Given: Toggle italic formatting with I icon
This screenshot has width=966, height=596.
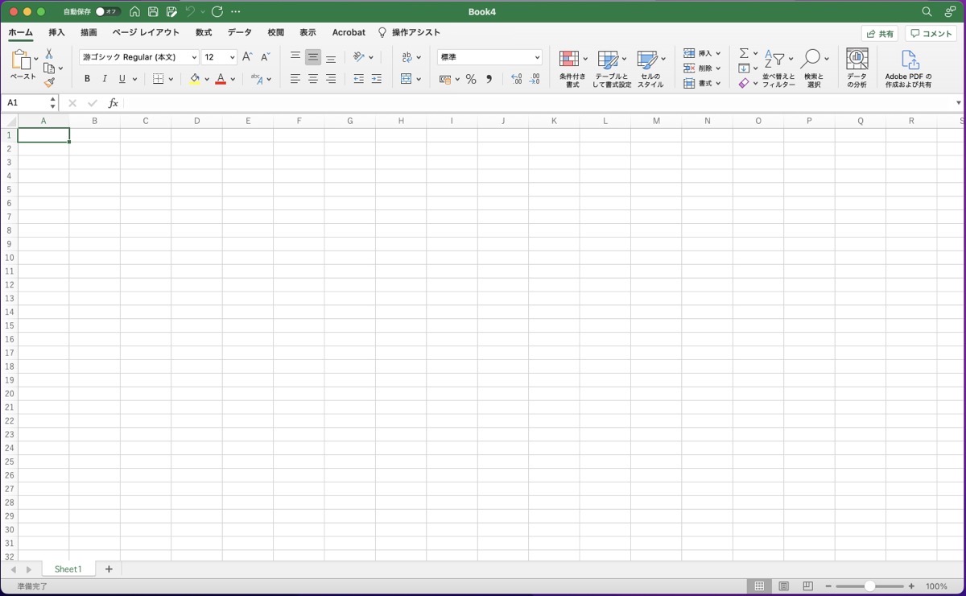Looking at the screenshot, I should (x=105, y=79).
